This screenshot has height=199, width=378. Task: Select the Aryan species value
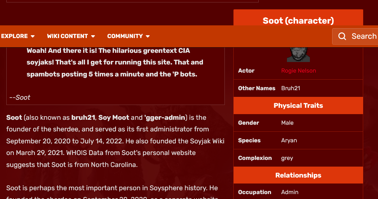click(x=289, y=140)
